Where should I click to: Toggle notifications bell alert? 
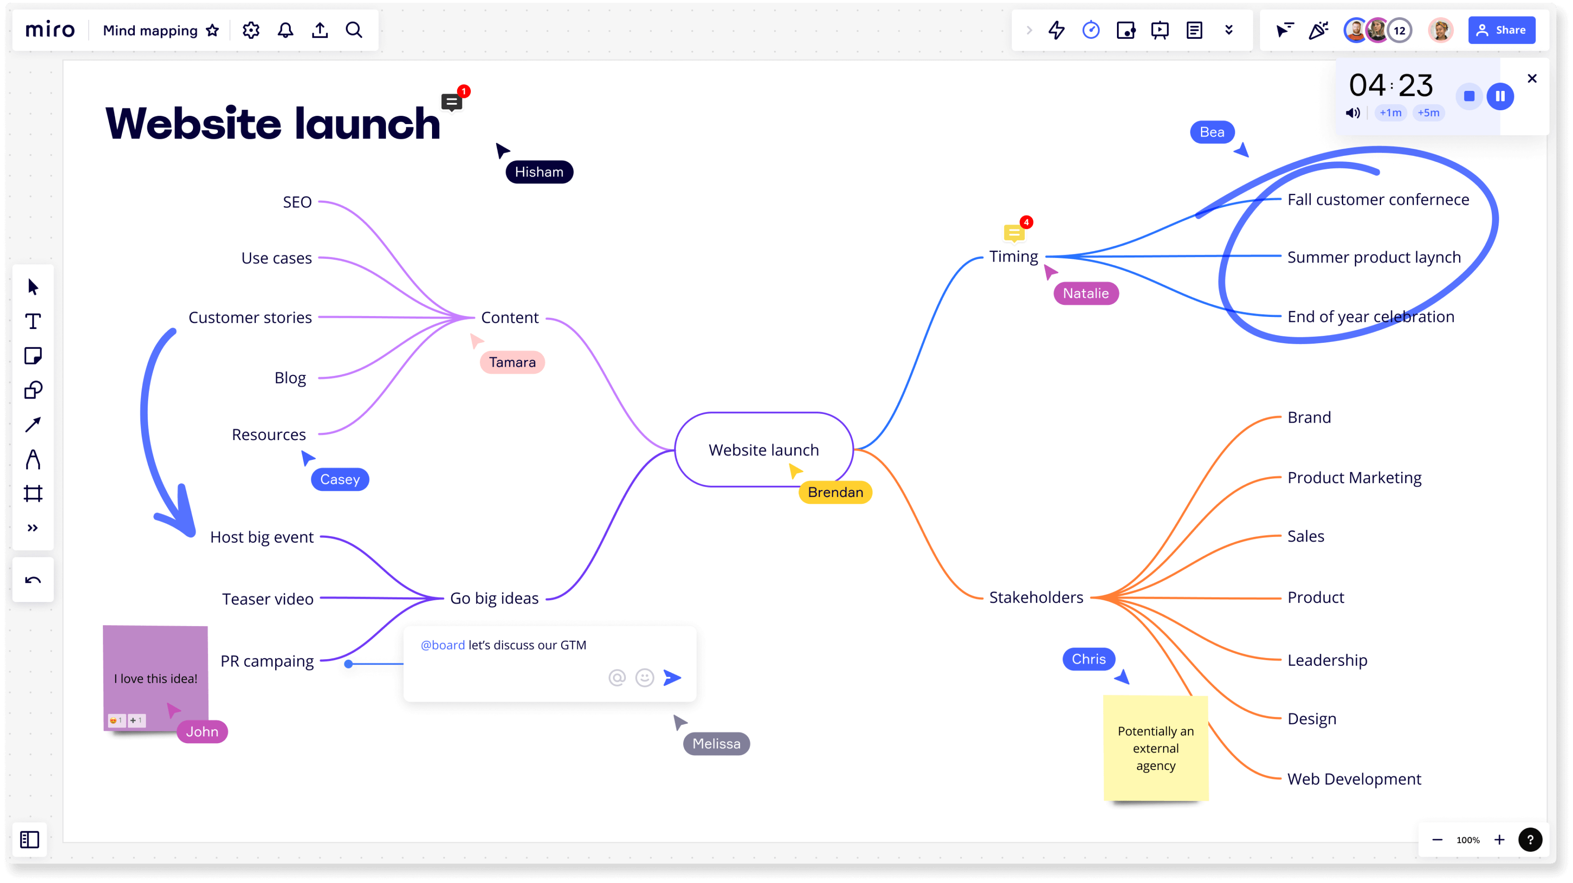tap(285, 29)
